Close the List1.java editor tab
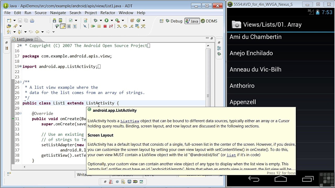The image size is (335, 188). 36,39
